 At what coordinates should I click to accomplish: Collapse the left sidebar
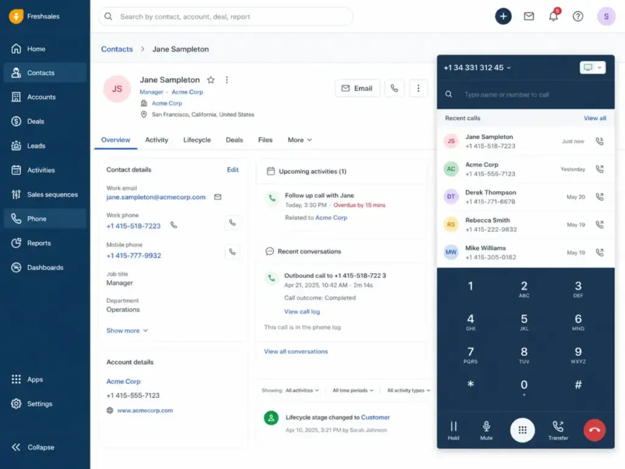point(33,447)
